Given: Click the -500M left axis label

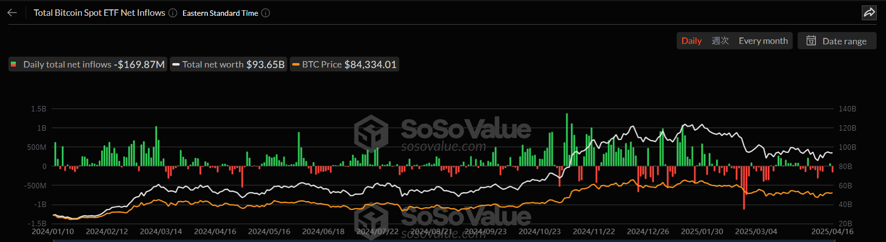Looking at the screenshot, I should [x=36, y=186].
